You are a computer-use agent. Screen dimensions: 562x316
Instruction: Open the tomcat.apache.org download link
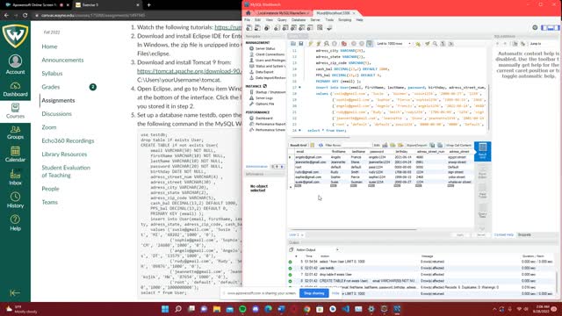(x=190, y=71)
